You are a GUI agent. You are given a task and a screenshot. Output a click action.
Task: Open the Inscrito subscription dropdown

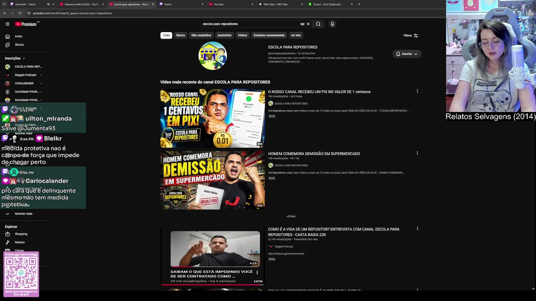pos(407,54)
